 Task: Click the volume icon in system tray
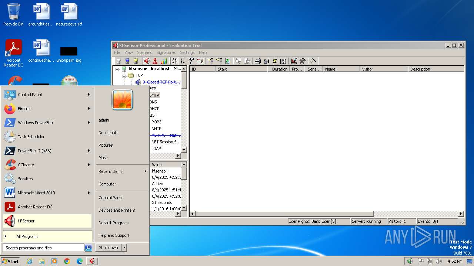tap(439, 261)
